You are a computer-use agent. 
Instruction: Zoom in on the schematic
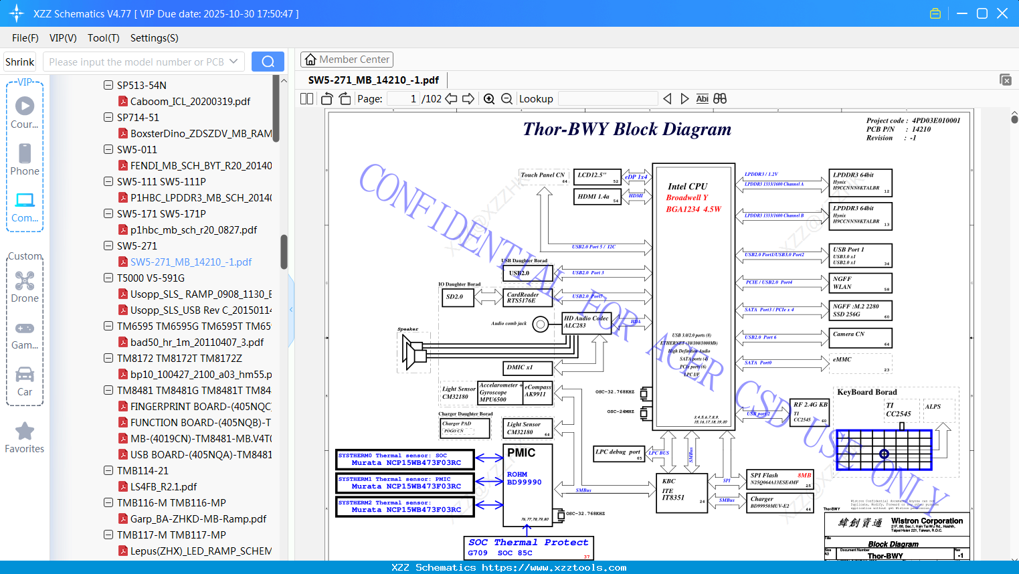pos(489,99)
